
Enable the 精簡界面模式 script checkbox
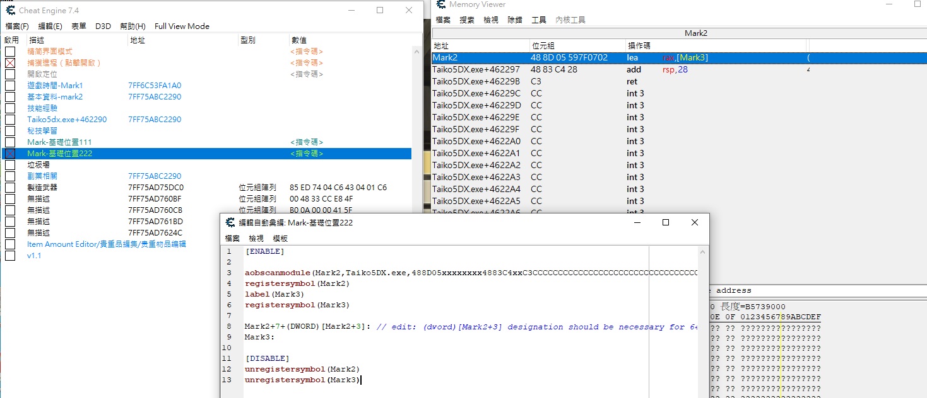tap(10, 52)
